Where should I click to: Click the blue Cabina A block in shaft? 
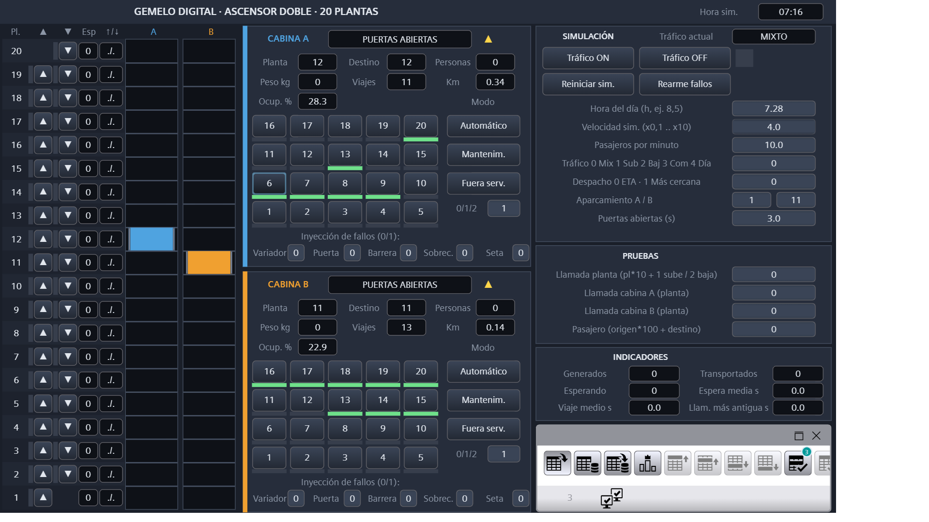152,239
